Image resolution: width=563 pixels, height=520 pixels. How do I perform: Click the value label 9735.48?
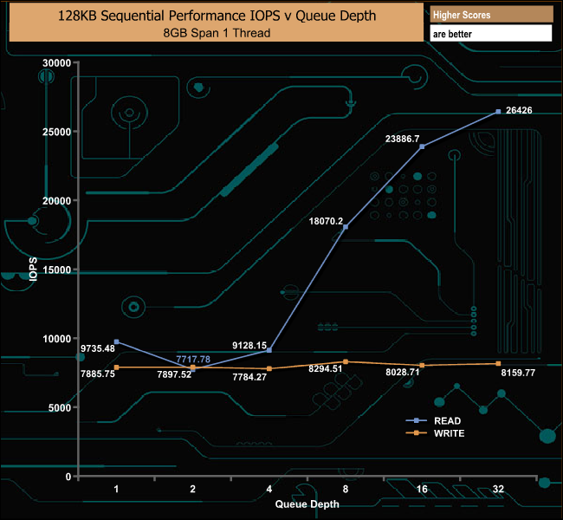point(98,348)
